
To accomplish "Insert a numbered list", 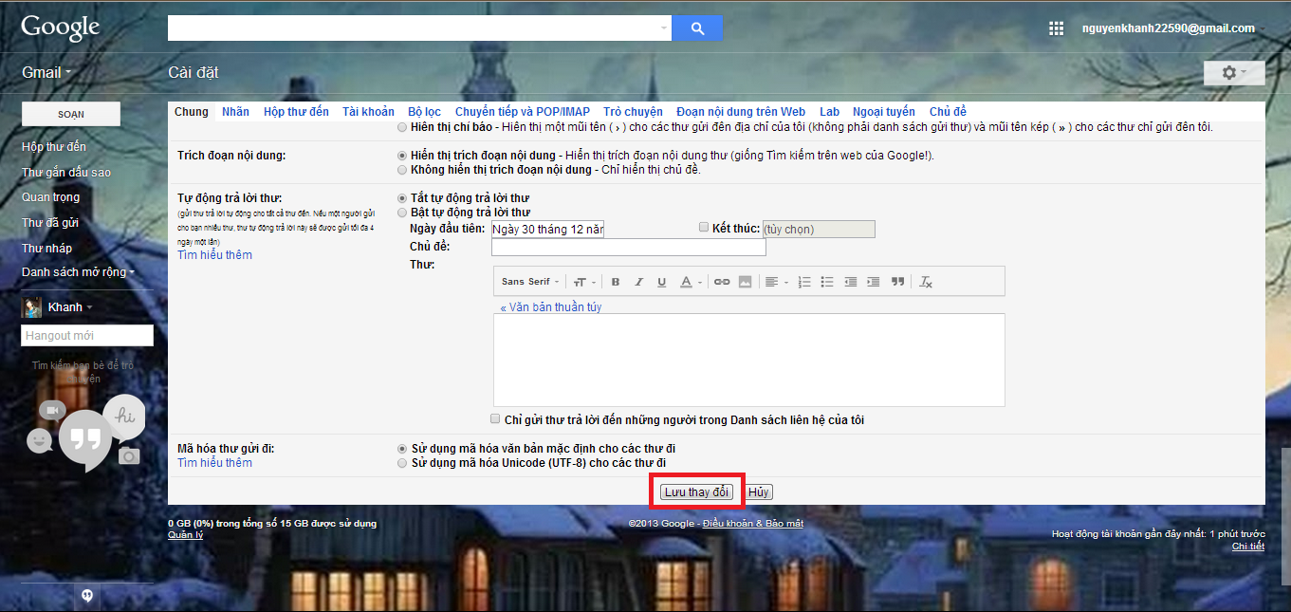I will pyautogui.click(x=804, y=282).
